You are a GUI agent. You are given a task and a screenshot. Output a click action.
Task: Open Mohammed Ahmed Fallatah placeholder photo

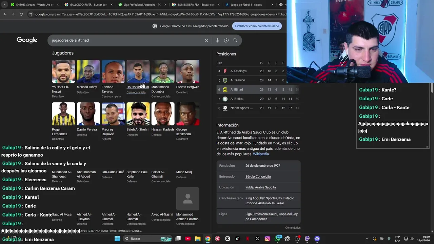(188, 199)
